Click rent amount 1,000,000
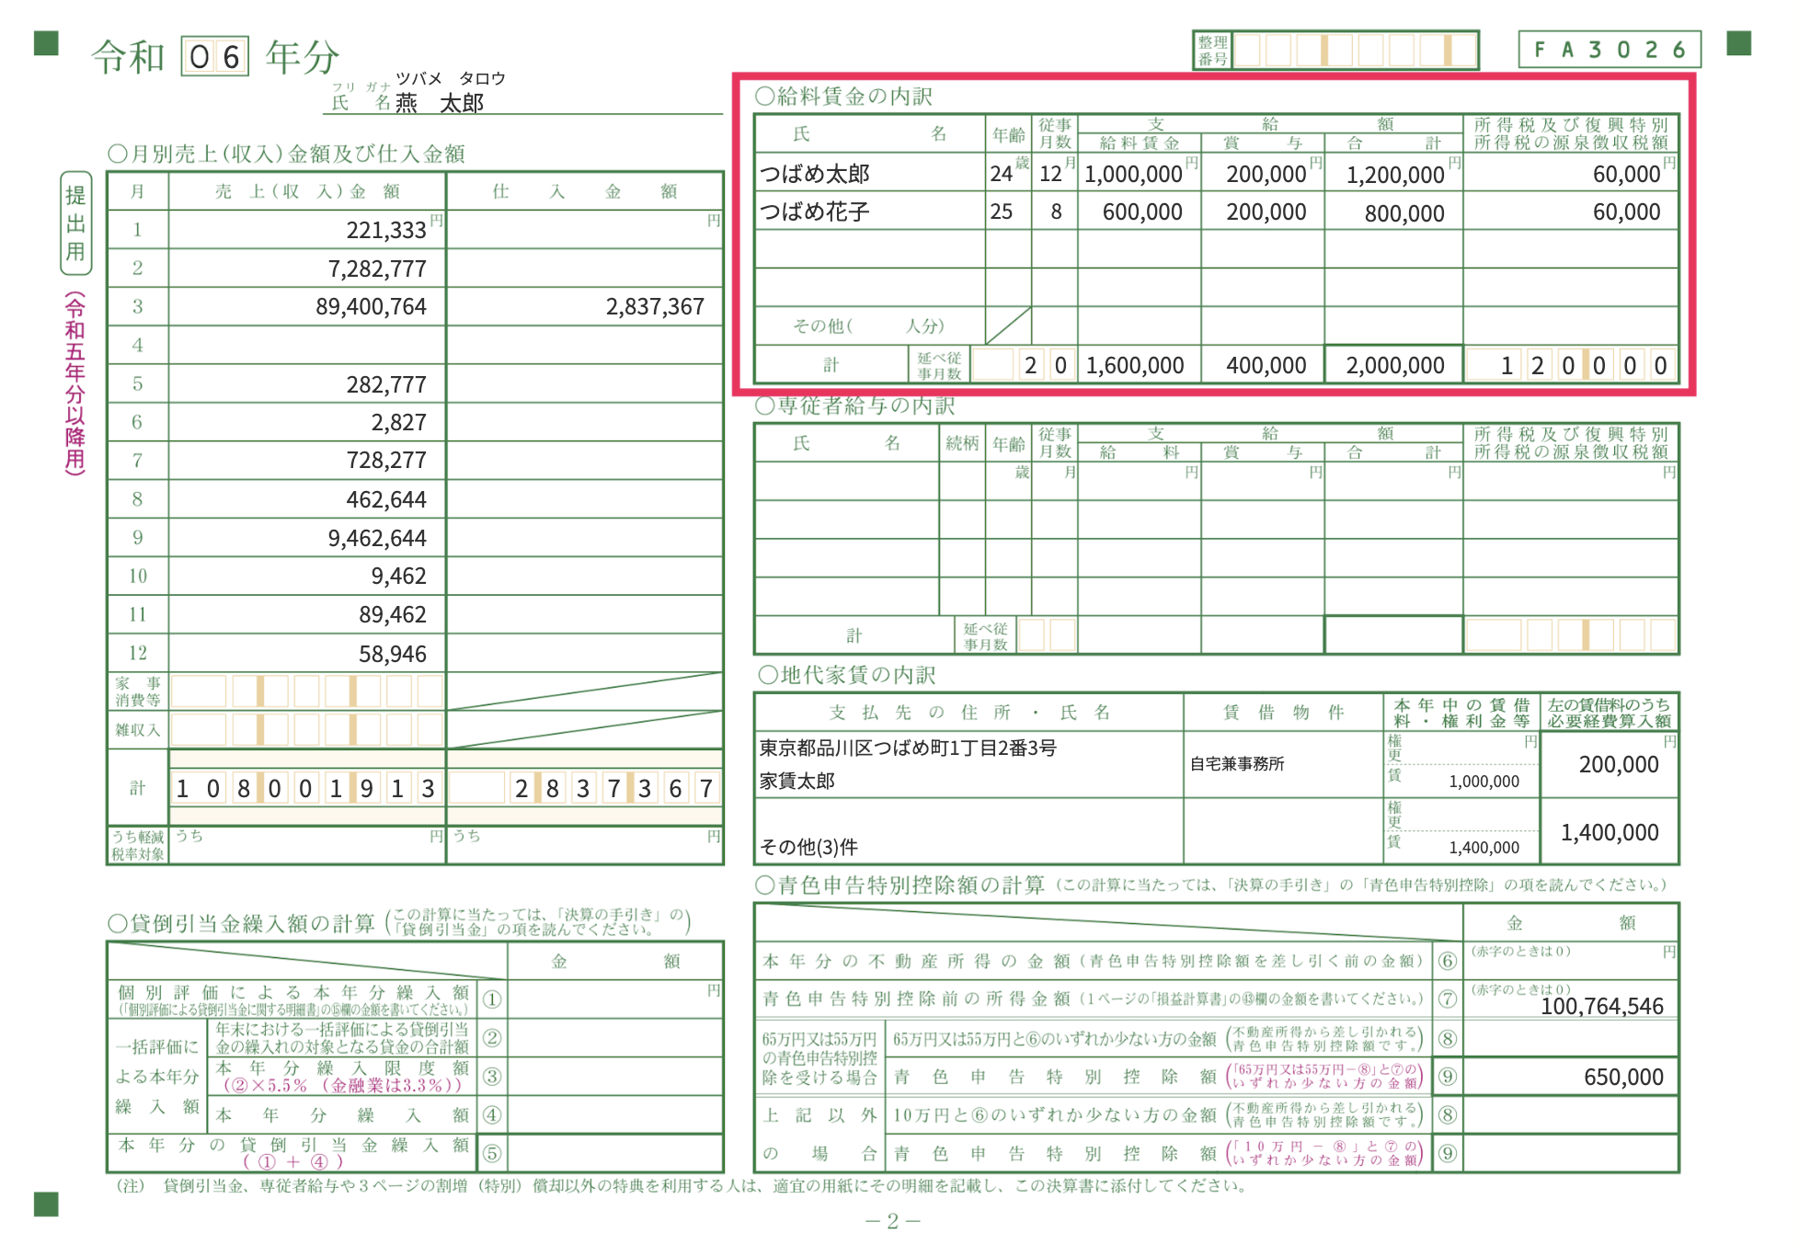1799x1245 pixels. click(1484, 782)
